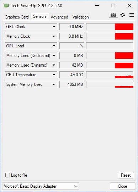Click the System Memory Used graph
138x192 pixels.
coord(110,84)
